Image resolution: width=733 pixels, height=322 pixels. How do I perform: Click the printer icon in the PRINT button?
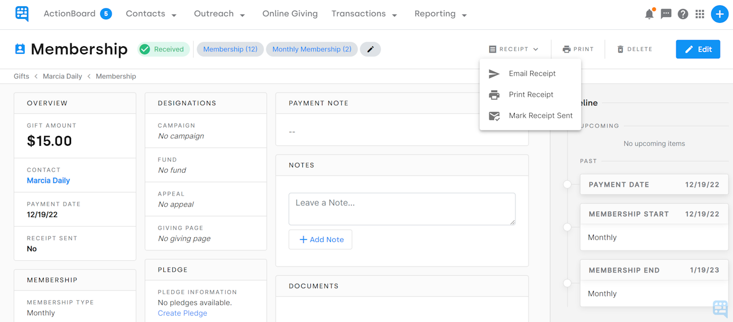566,49
